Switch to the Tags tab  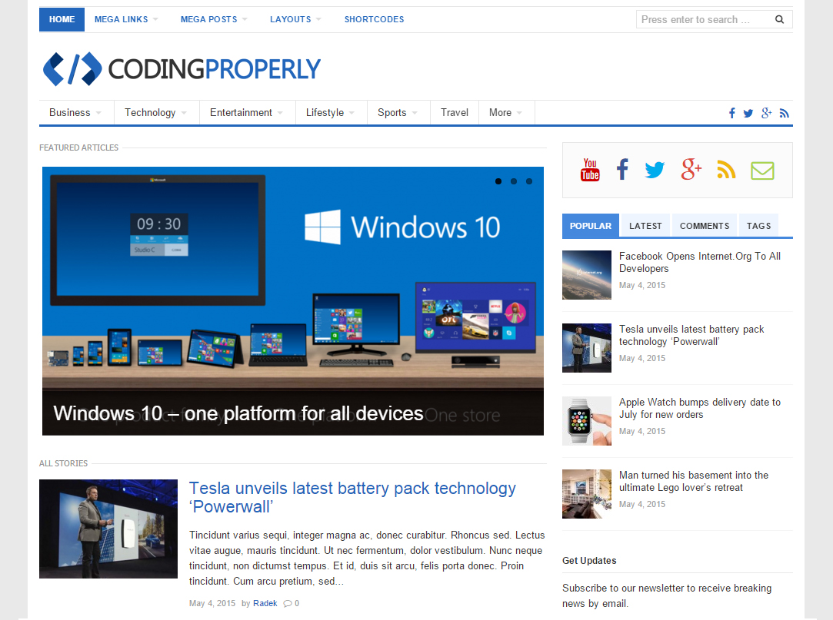758,226
